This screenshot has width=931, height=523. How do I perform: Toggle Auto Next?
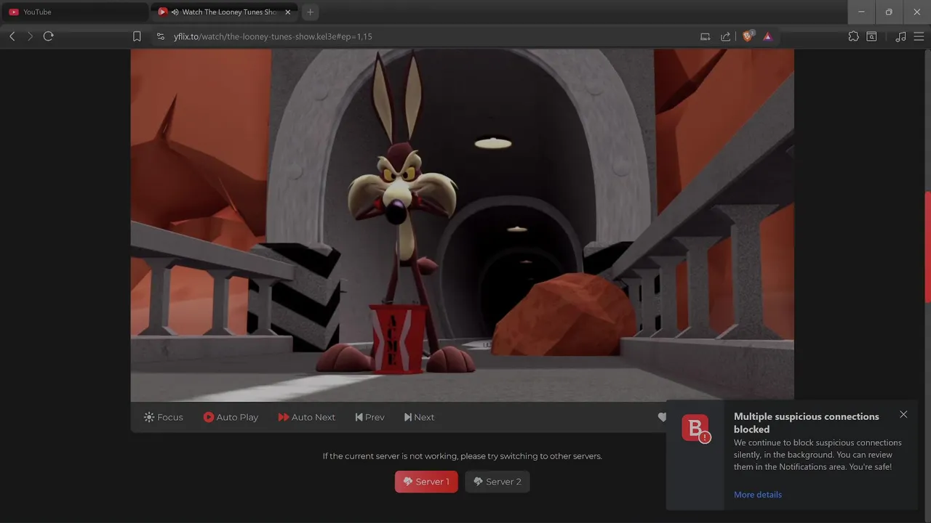(306, 417)
